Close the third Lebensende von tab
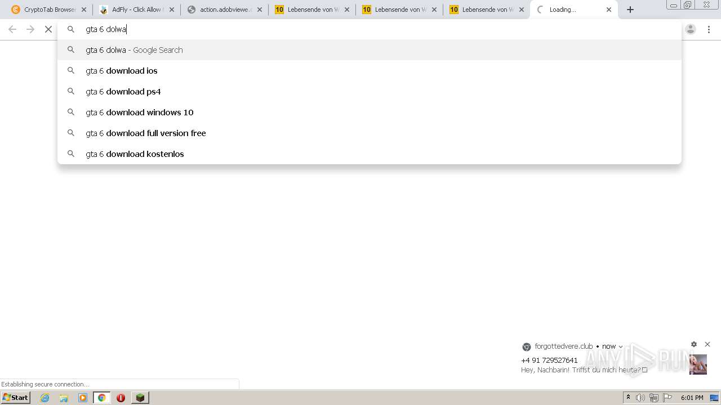This screenshot has height=405, width=721. (x=522, y=10)
